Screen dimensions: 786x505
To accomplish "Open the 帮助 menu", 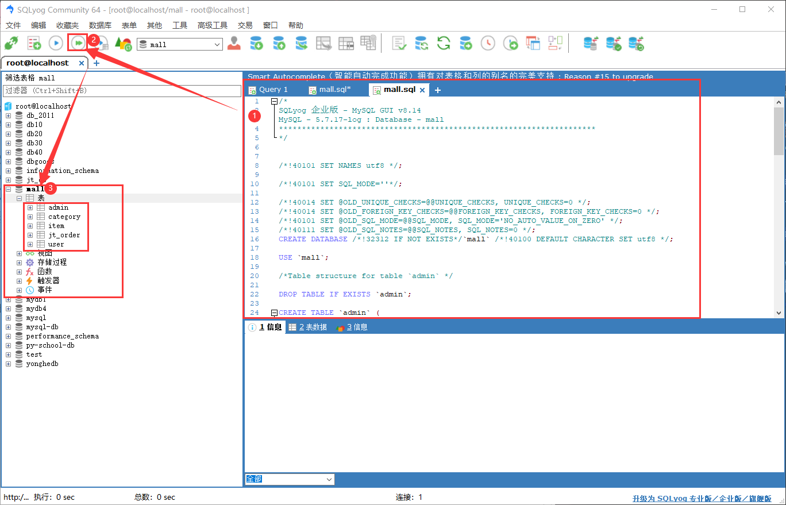I will pos(296,25).
